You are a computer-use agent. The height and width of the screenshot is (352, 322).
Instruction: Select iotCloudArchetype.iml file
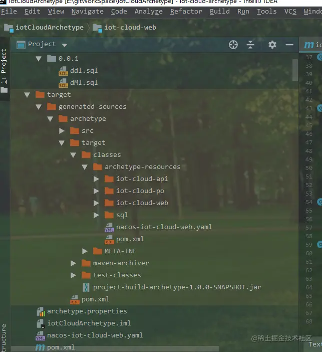[89, 323]
